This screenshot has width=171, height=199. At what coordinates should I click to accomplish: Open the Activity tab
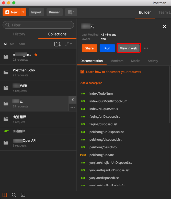coord(153,61)
